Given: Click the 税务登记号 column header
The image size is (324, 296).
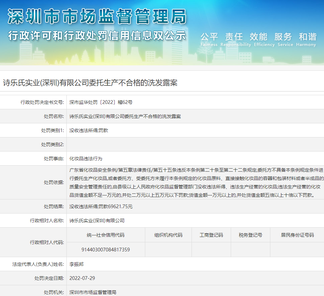Looking at the screenshot, I should [250, 235].
